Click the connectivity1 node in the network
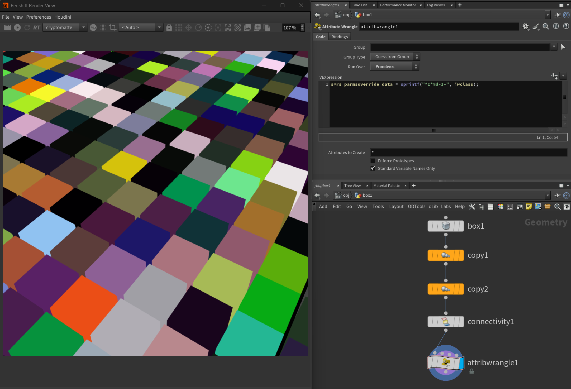 point(446,322)
